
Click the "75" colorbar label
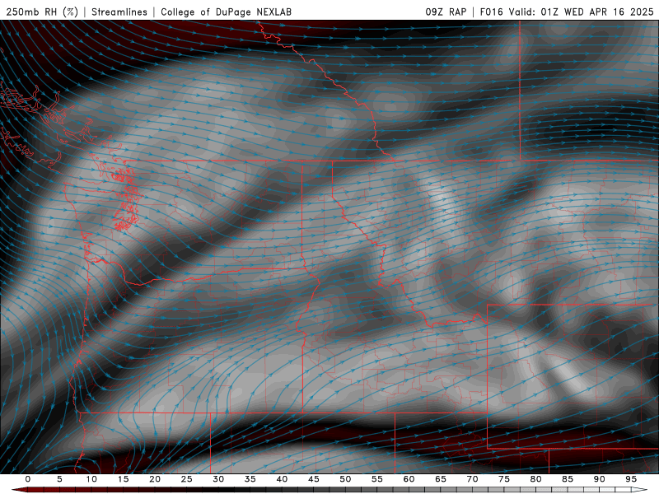click(504, 479)
